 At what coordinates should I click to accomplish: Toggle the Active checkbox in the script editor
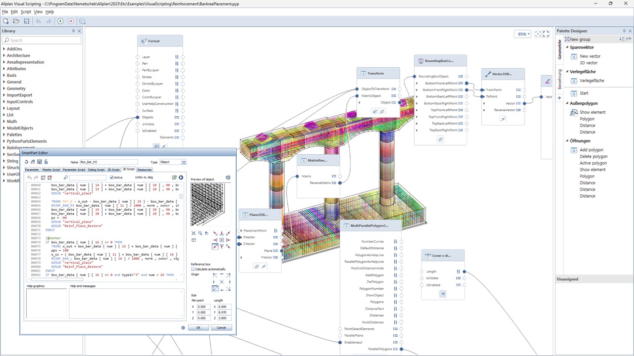click(x=111, y=178)
